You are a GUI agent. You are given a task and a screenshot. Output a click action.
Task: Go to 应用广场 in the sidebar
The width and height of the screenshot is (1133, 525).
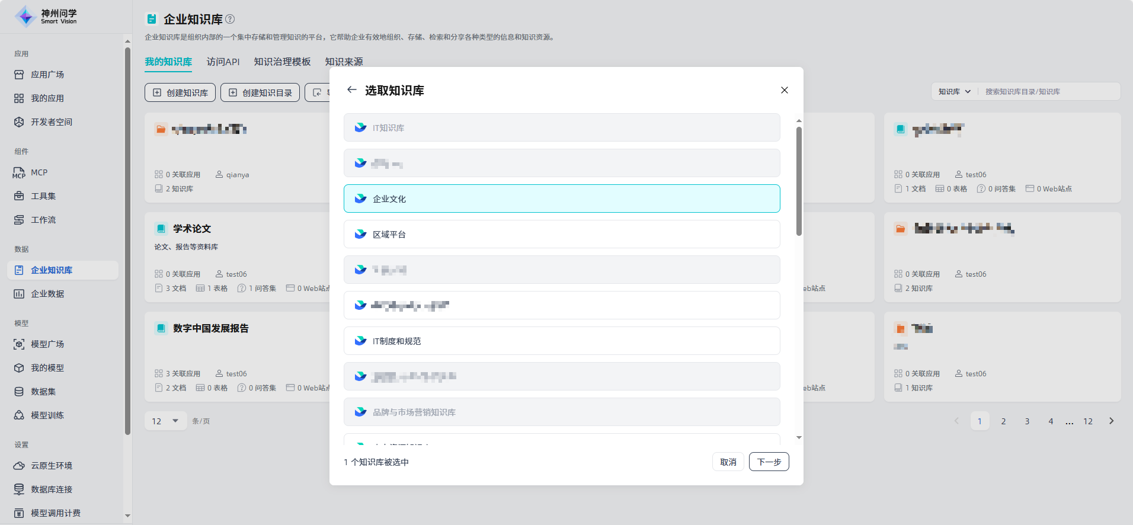point(47,75)
